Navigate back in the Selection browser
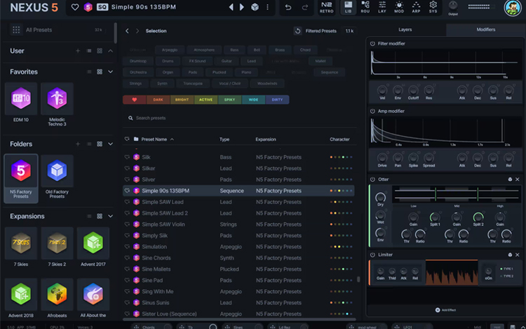526x329 pixels. point(127,31)
